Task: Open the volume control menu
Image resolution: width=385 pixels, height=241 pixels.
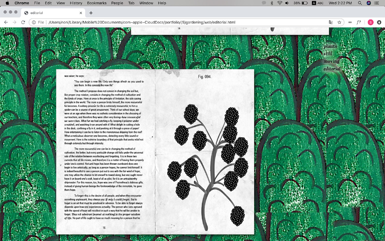Action: (287, 3)
